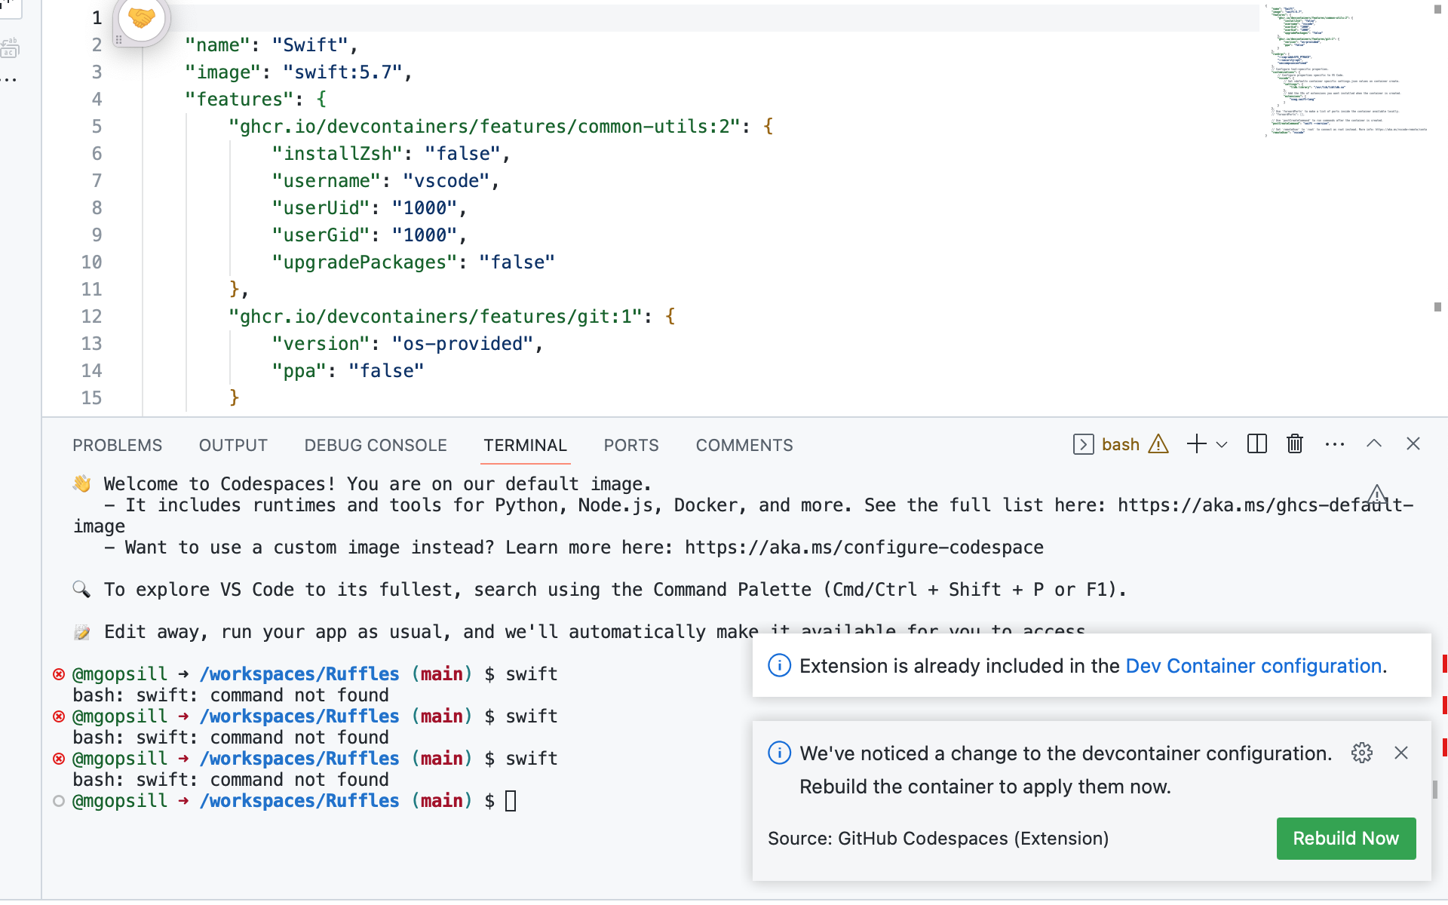Image resolution: width=1448 pixels, height=905 pixels.
Task: Split the terminal pane
Action: 1257,443
